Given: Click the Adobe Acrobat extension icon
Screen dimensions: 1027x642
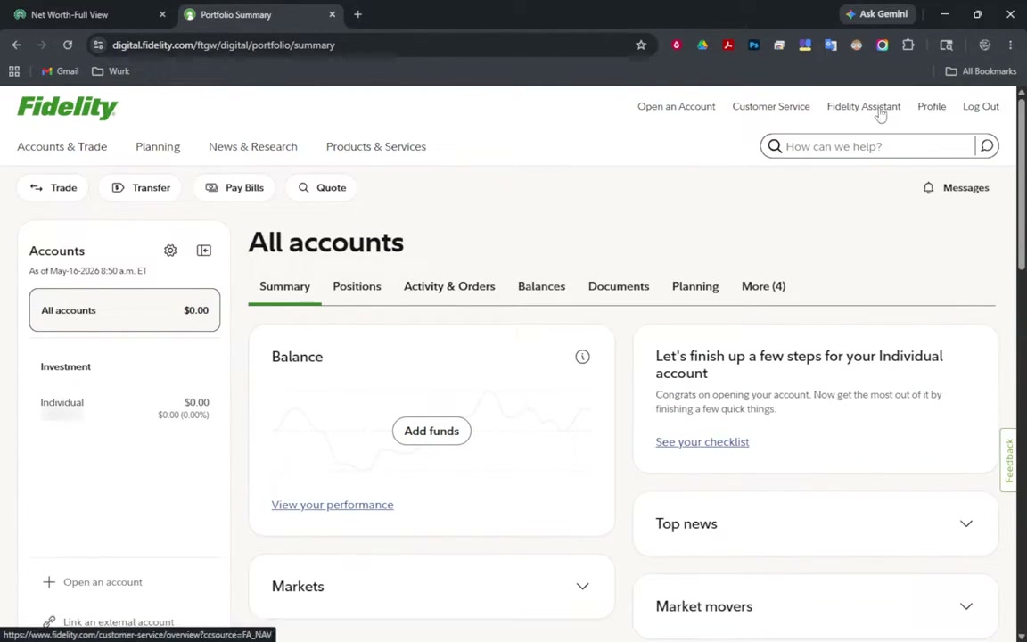Looking at the screenshot, I should tap(727, 45).
